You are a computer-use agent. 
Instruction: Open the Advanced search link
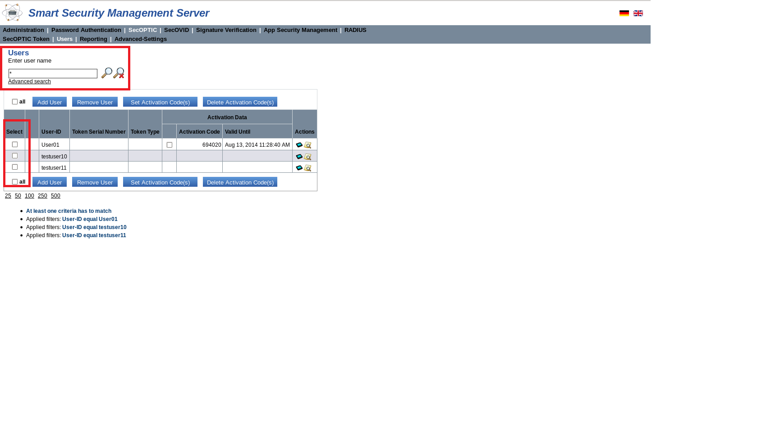[29, 81]
